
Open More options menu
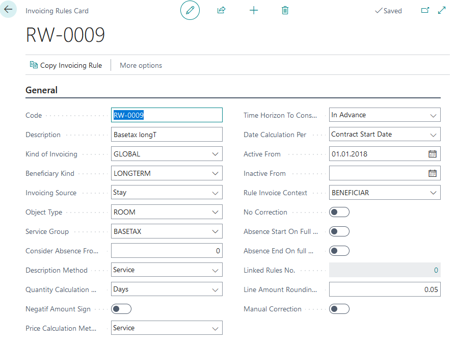click(x=141, y=65)
